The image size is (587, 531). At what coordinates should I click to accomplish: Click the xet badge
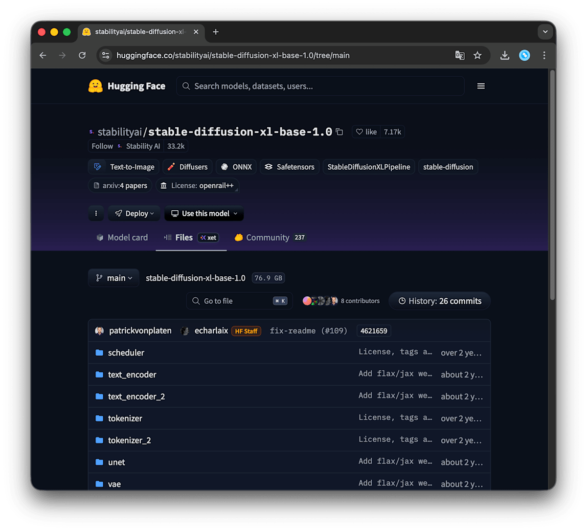tap(208, 238)
